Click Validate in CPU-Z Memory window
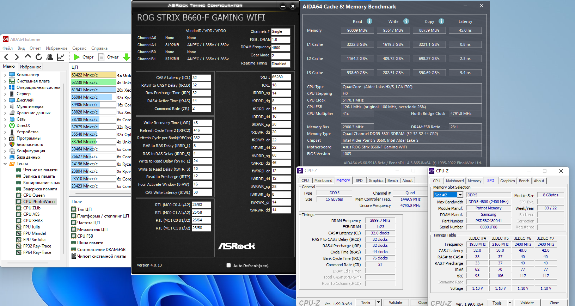 (396, 302)
